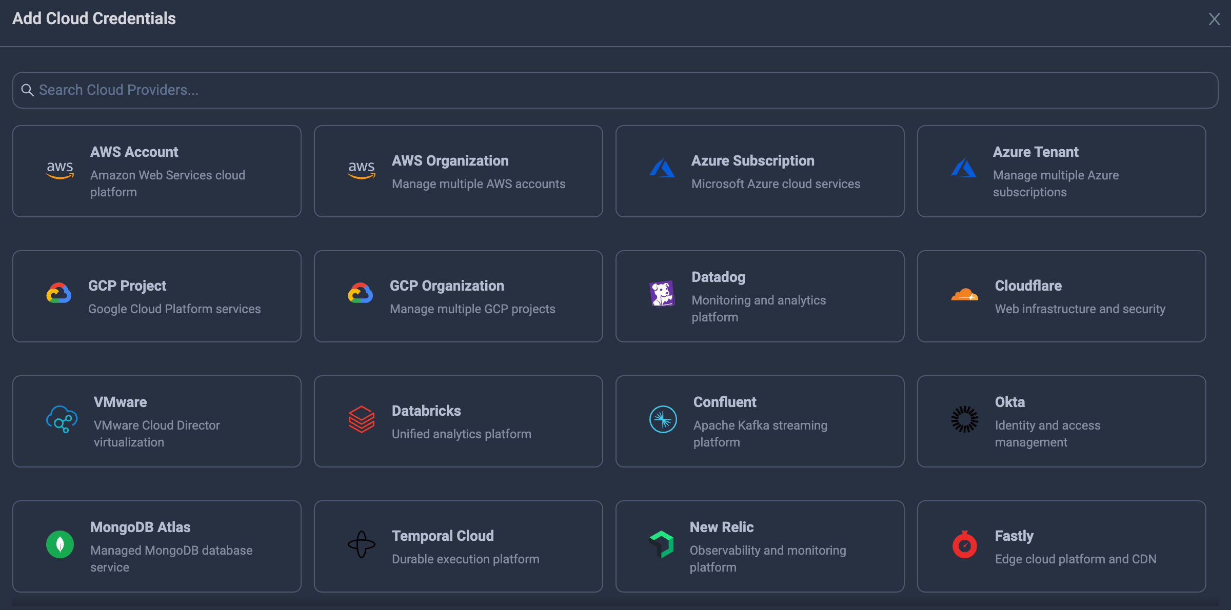Pick the GCP Organization title text
Screen dimensions: 1231x610
[x=446, y=286]
